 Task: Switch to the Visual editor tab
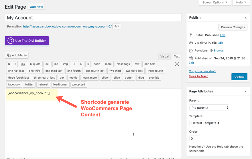(164, 56)
